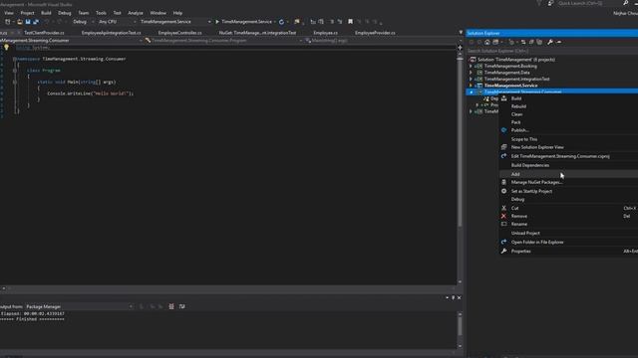The width and height of the screenshot is (638, 358).
Task: Click the New Project toolbar icon
Action: pos(8,22)
